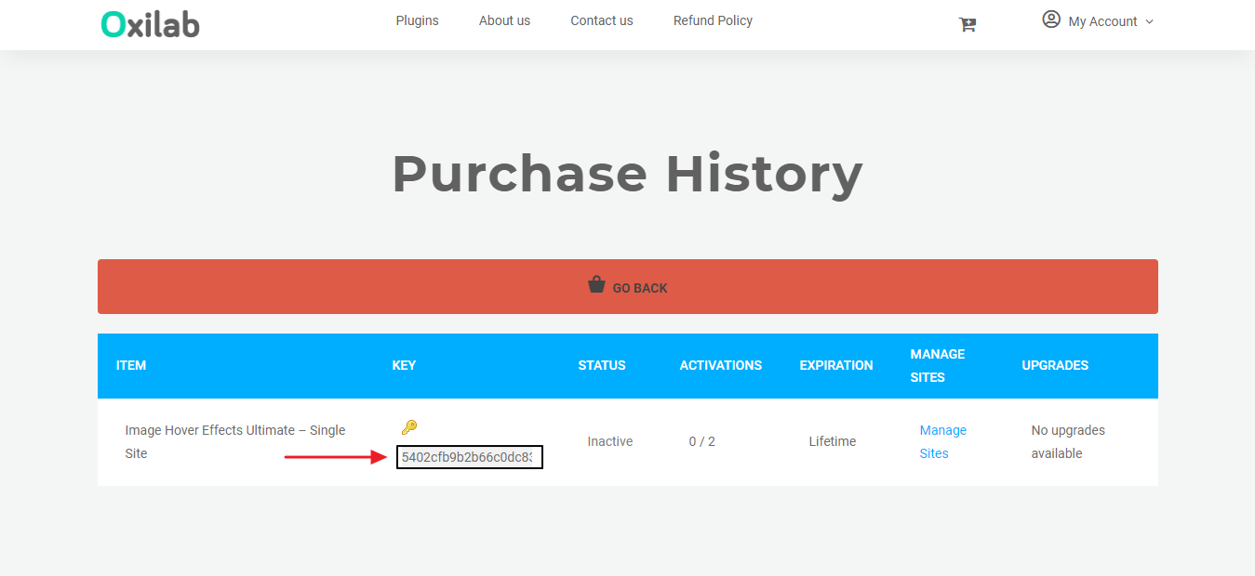Open the Plugins menu item
This screenshot has height=576, width=1255.
(x=417, y=20)
